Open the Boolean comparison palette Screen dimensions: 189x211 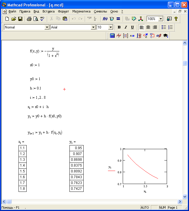pos(146,36)
